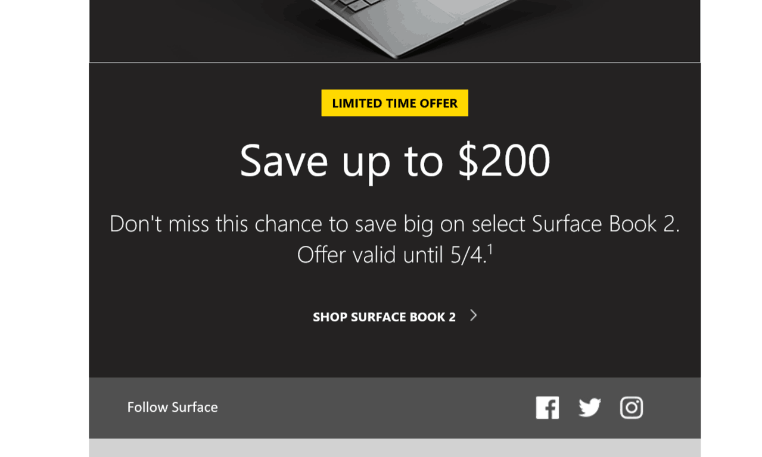Click the Surface Book 2 phrase in description

[605, 224]
